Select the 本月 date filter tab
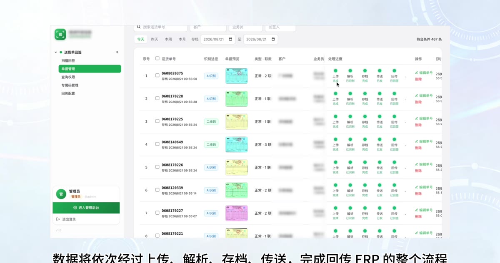500x263 pixels. pos(182,39)
